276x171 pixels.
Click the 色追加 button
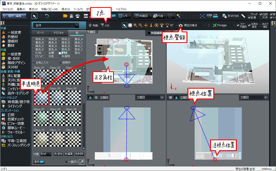coord(58,154)
